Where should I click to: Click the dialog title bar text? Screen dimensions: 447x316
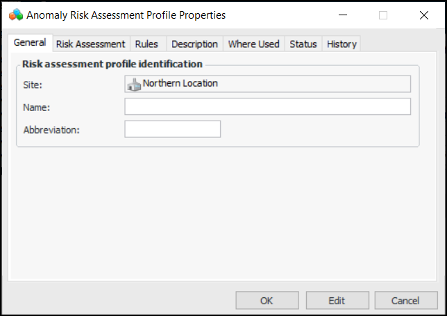pyautogui.click(x=126, y=15)
